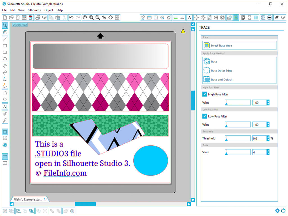Apply Trace and Detach method

point(218,79)
